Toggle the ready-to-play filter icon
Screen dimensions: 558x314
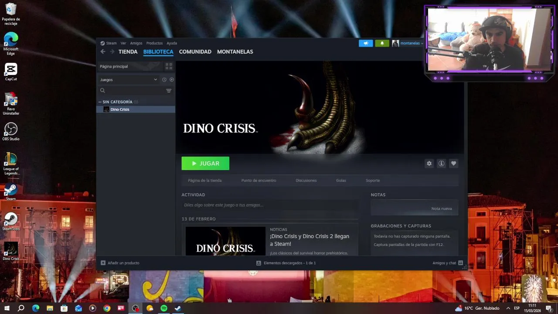(x=172, y=80)
